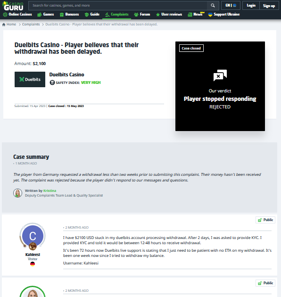
Task: Click the Player stopped responding verdict text
Action: click(220, 99)
